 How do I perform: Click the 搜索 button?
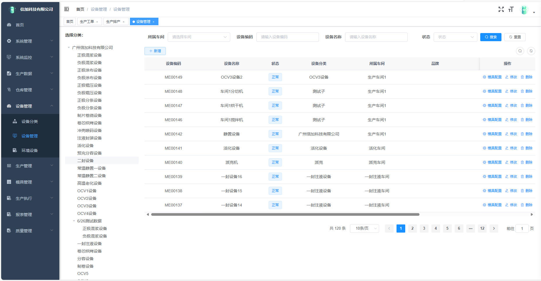click(x=490, y=37)
